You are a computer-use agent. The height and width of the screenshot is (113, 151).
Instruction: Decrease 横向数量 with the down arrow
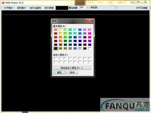coord(88,8)
